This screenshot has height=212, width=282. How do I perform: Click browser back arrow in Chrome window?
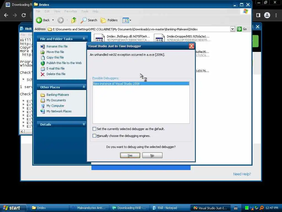pyautogui.click(x=6, y=15)
